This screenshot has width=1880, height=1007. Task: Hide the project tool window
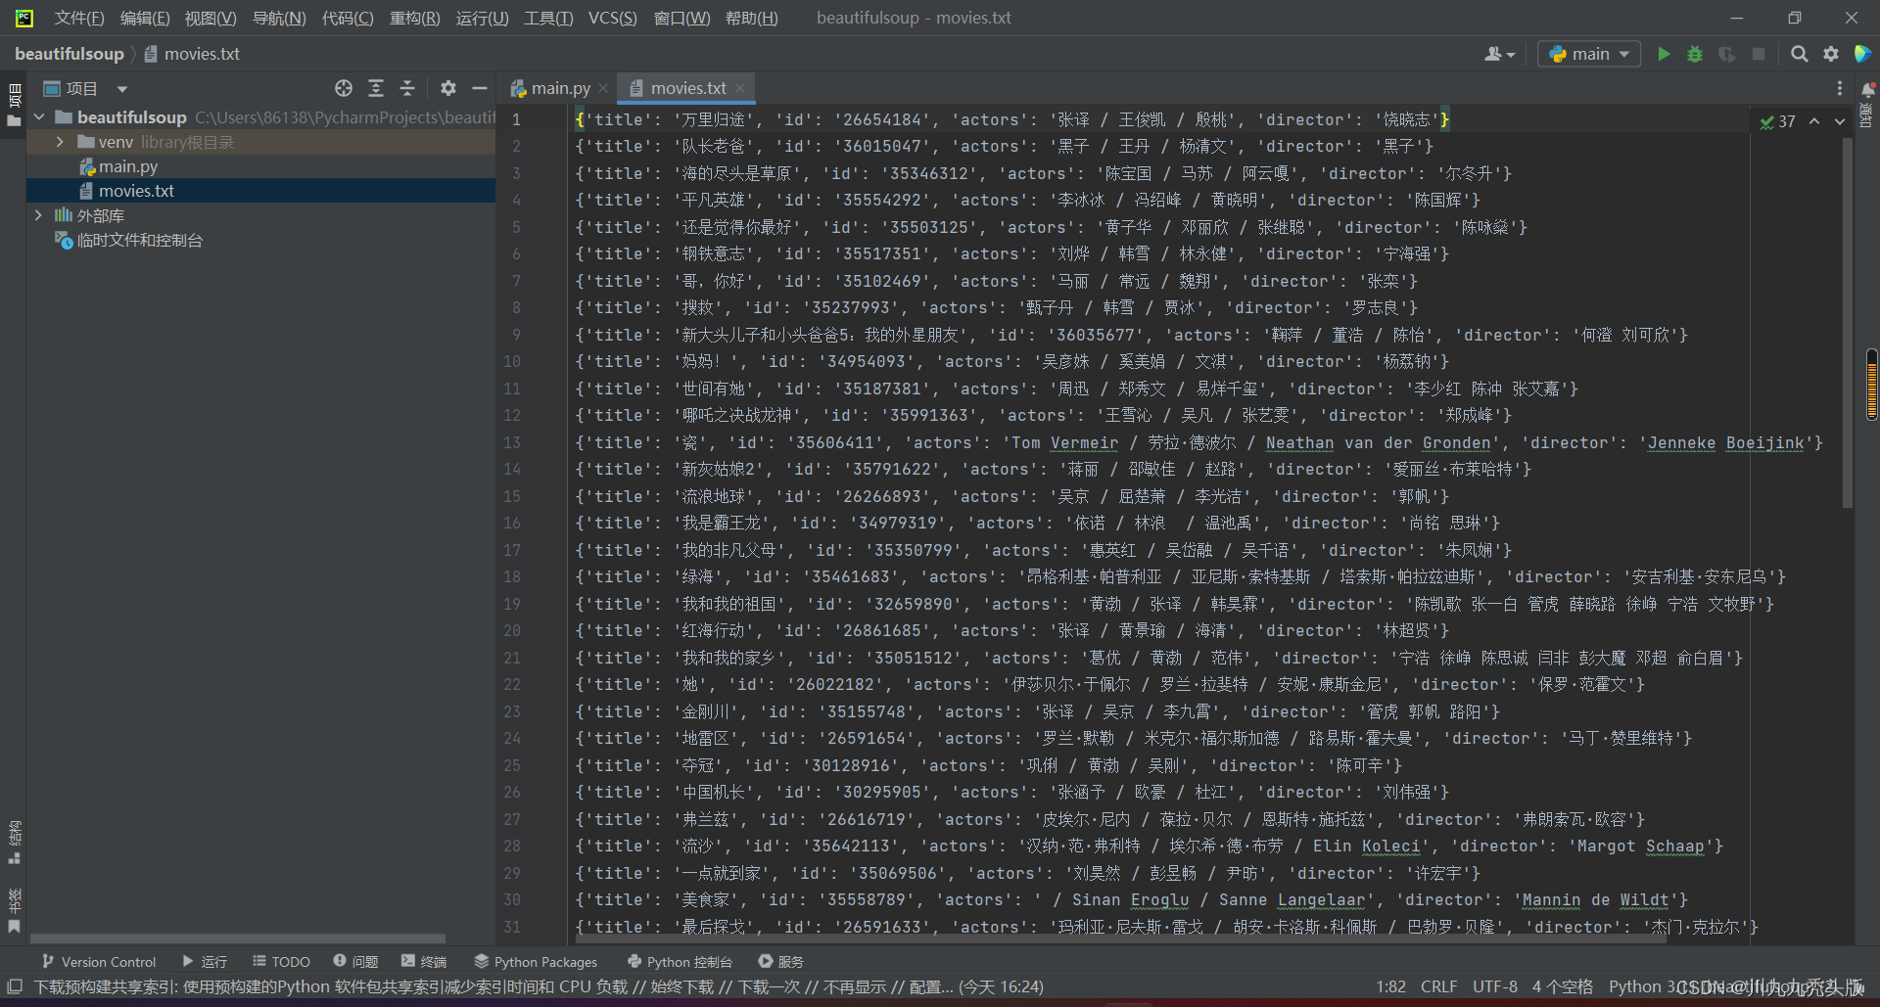tap(480, 88)
